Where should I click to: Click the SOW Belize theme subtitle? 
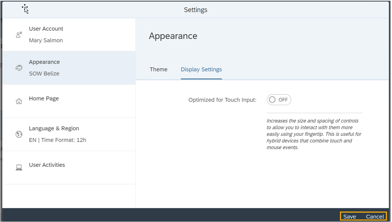[44, 74]
